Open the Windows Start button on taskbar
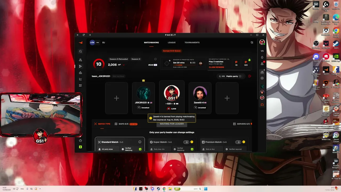The image size is (341, 192). 206,189
